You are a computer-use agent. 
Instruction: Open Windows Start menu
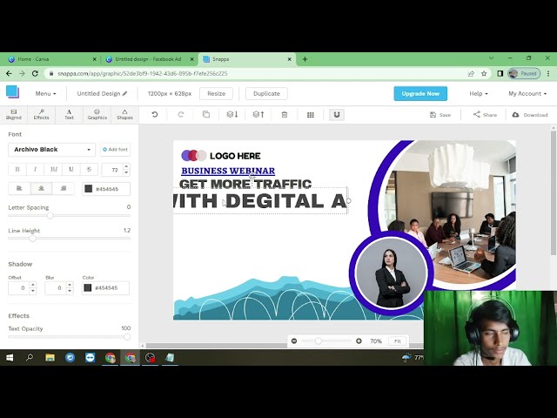[10, 358]
